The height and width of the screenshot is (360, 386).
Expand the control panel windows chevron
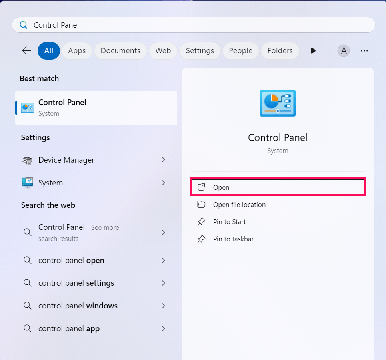(164, 306)
